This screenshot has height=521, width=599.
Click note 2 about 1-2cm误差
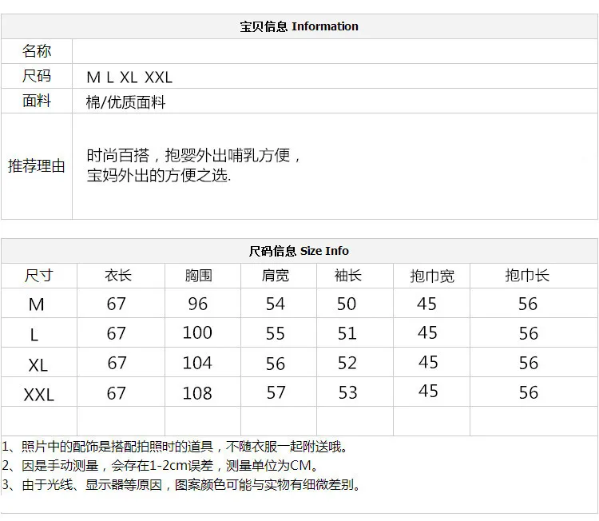pyautogui.click(x=161, y=466)
